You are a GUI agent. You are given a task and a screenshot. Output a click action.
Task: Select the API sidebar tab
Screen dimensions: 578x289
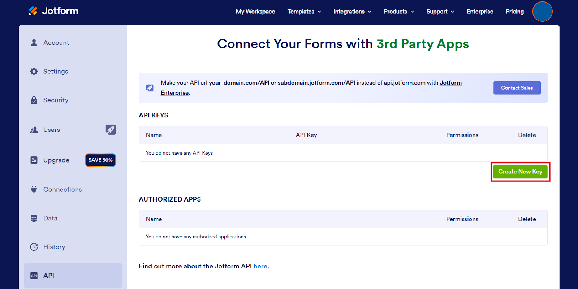pos(73,276)
